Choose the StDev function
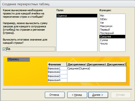 click(x=112, y=19)
